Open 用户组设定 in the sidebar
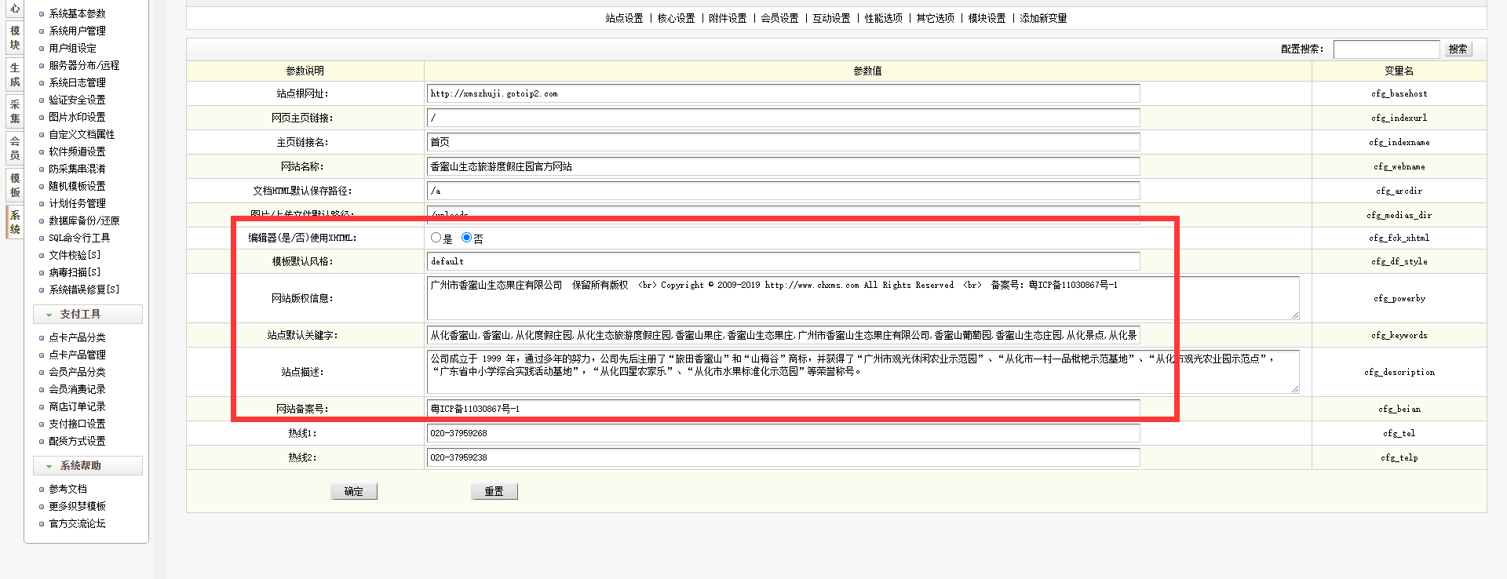The image size is (1507, 579). [72, 48]
